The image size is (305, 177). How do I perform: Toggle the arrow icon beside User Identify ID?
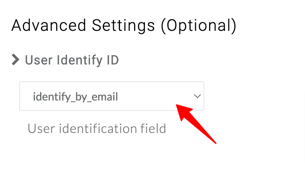(16, 60)
